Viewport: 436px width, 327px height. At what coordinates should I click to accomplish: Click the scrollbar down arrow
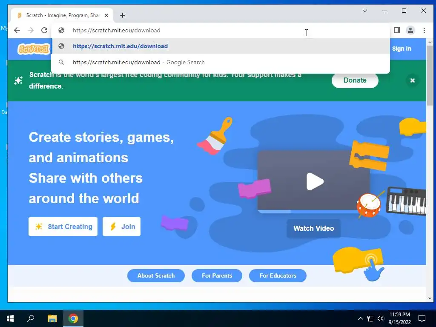430,298
